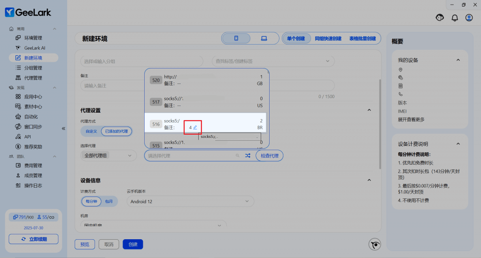The height and width of the screenshot is (258, 481).
Task: Click the 立即续期 renew button
Action: tap(33, 239)
